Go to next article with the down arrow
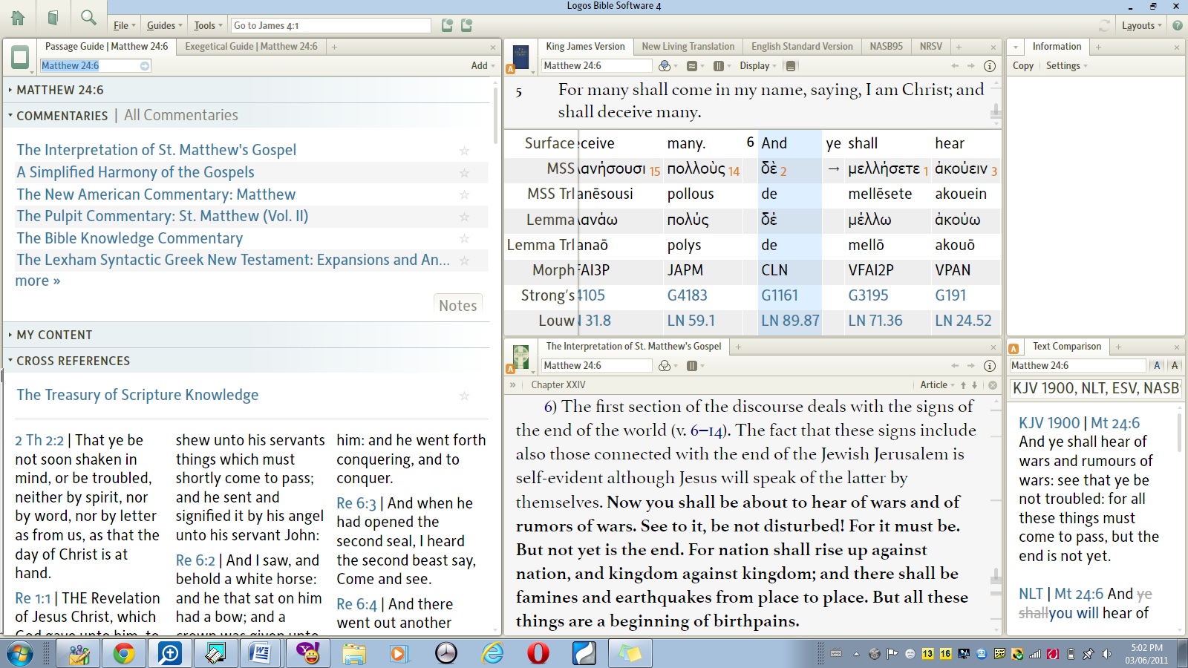The height and width of the screenshot is (668, 1188). (976, 385)
